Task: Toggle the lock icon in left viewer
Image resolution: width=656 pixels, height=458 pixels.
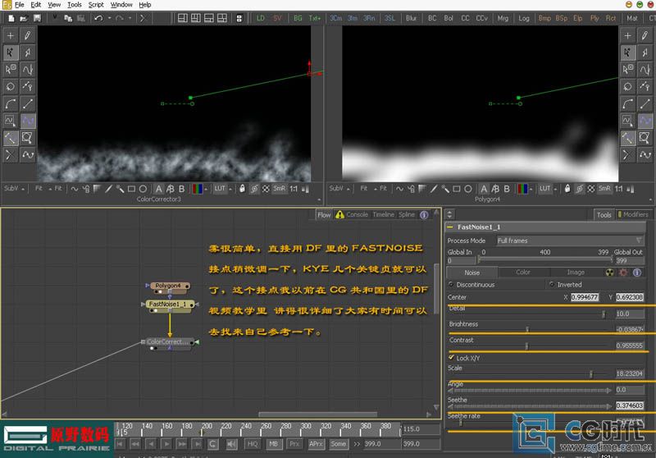Action: click(x=242, y=189)
